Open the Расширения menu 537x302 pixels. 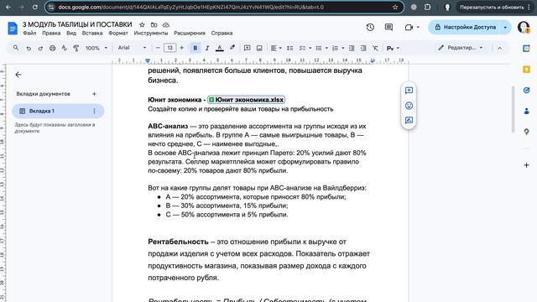coord(190,34)
